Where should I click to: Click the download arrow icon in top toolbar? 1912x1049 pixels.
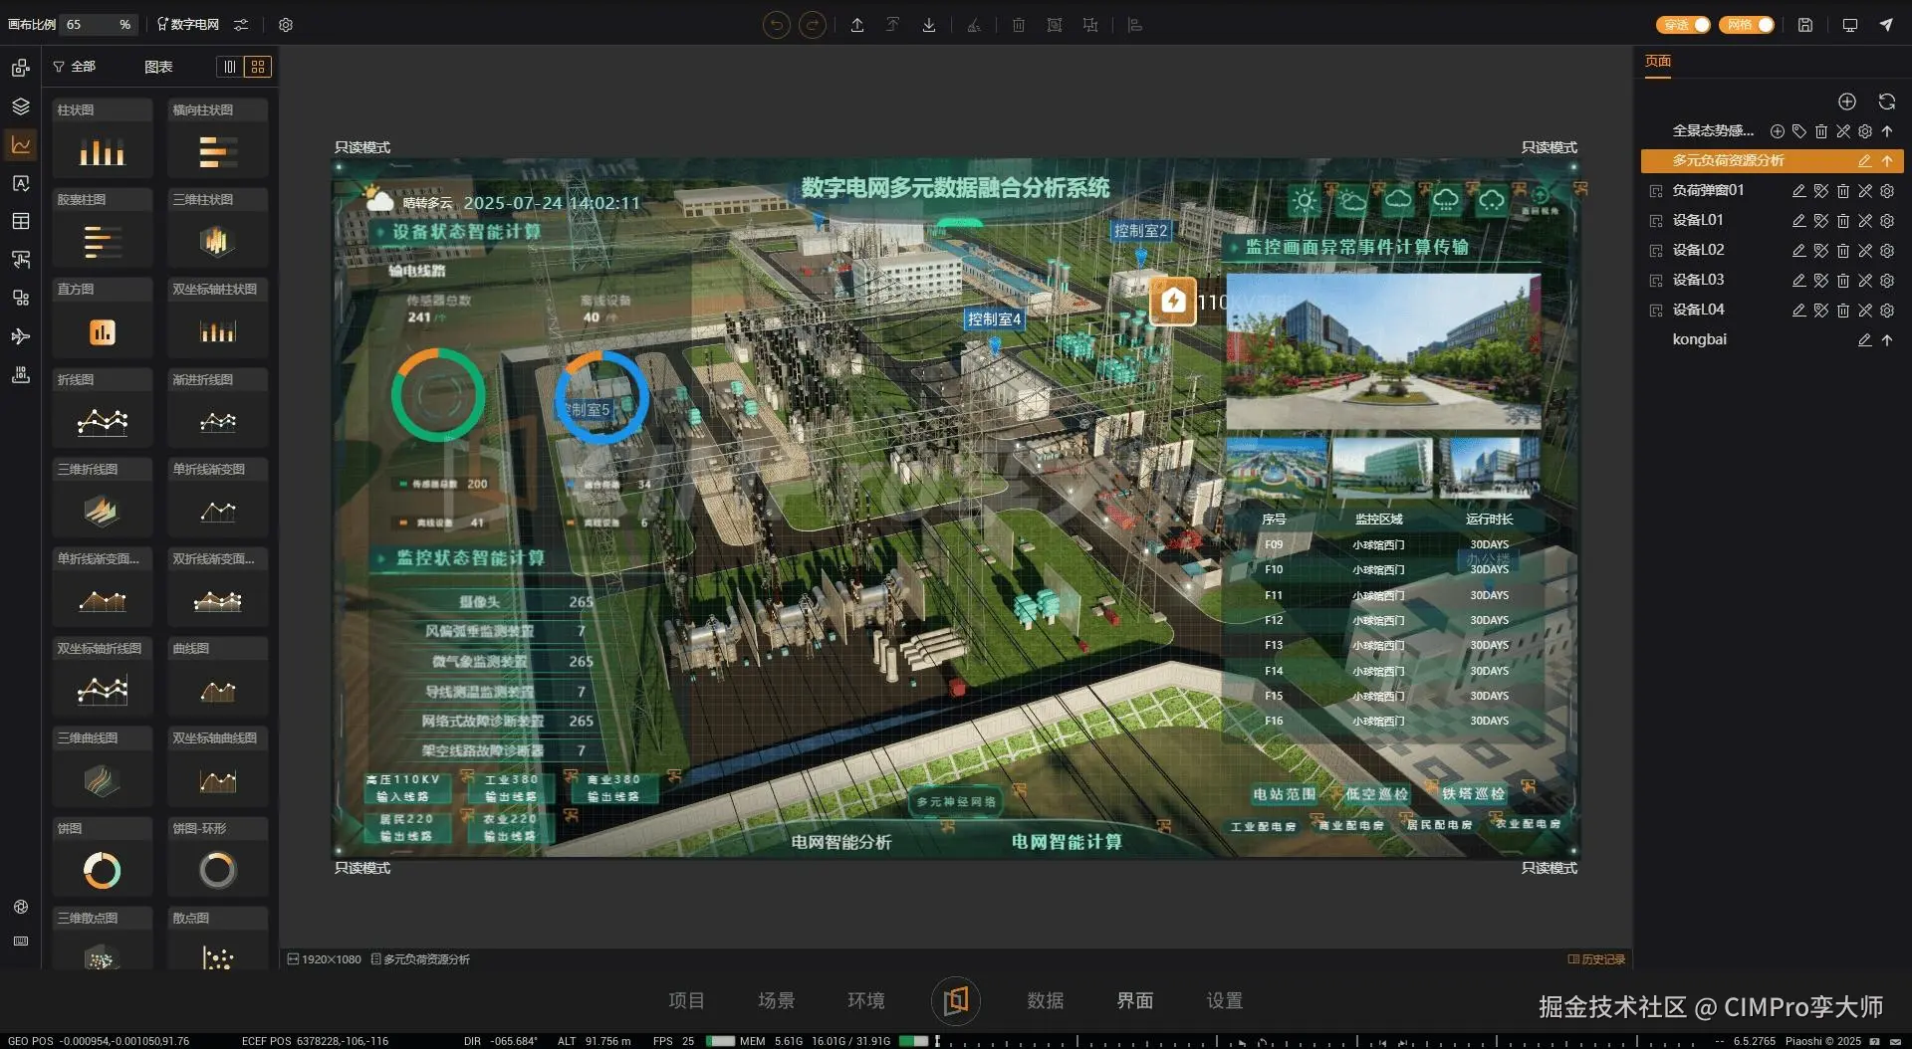point(928,25)
